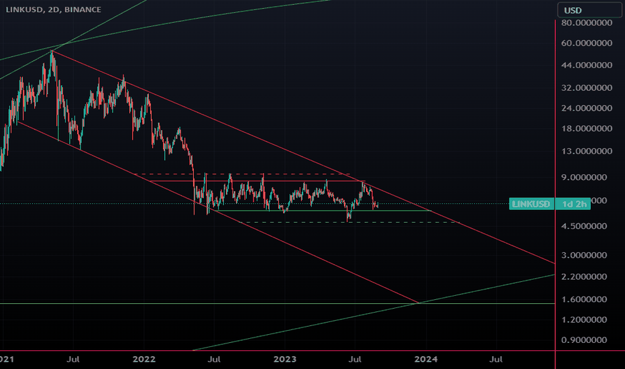The image size is (625, 369).
Task: Click the Jul label between 2022 and 2023
Action: pyautogui.click(x=214, y=360)
